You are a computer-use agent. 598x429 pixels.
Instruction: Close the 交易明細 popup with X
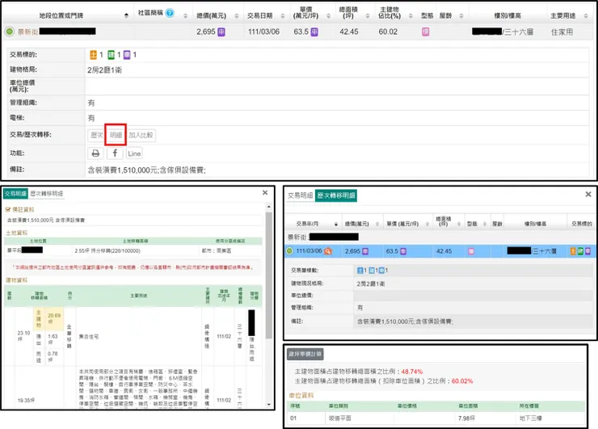point(265,193)
